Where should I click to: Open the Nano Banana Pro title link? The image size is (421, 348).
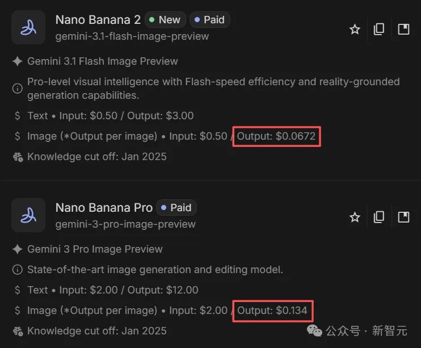tap(104, 208)
